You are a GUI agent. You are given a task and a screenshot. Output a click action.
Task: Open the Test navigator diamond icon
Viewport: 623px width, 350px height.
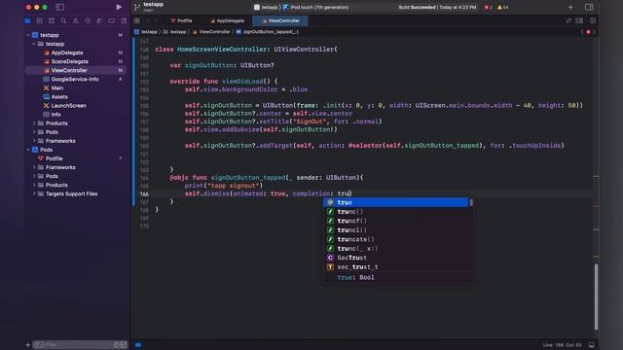click(x=88, y=20)
